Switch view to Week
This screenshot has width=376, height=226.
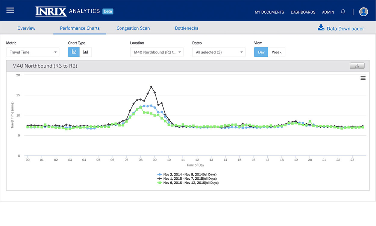pyautogui.click(x=276, y=52)
